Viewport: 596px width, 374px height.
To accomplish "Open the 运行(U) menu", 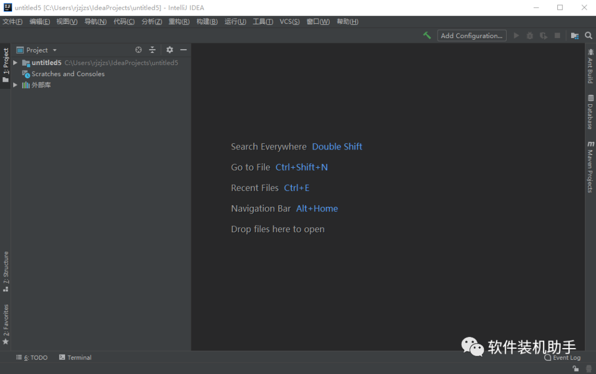I will coord(235,22).
